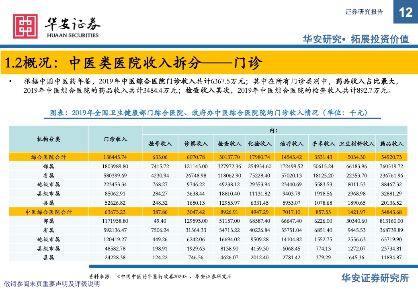
Task: Click the cell value 24228.38
Action: 115,258
